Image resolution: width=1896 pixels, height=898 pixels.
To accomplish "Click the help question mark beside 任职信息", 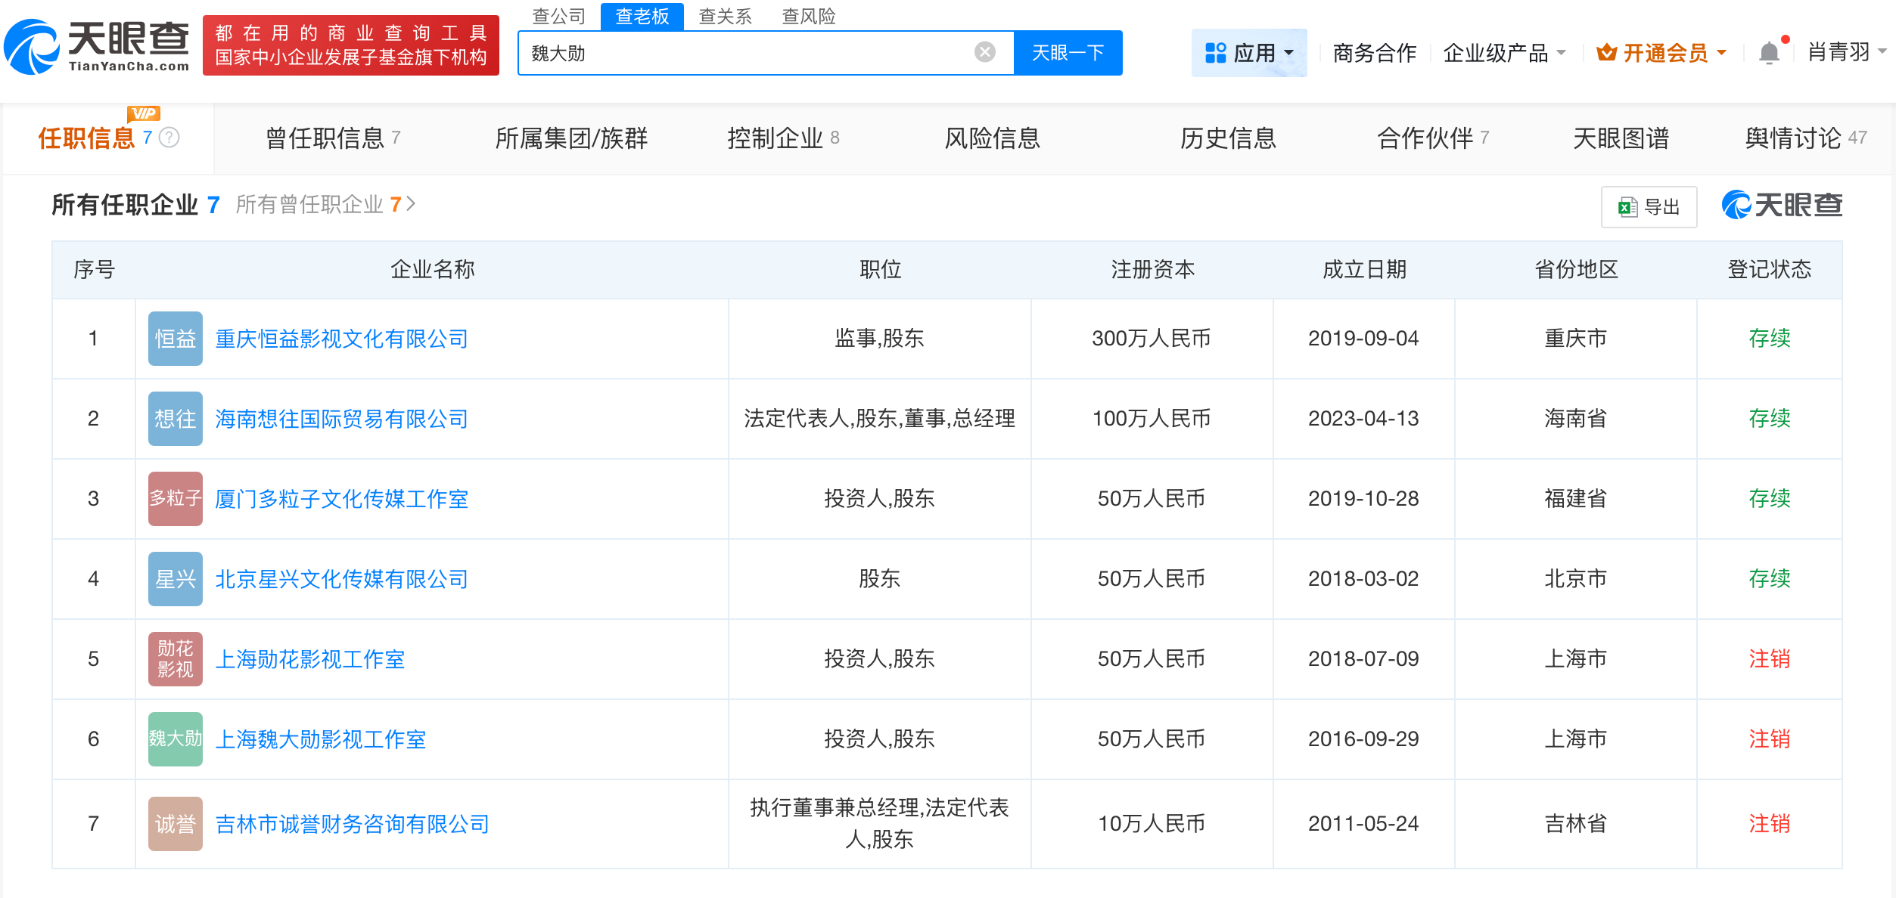I will (170, 138).
